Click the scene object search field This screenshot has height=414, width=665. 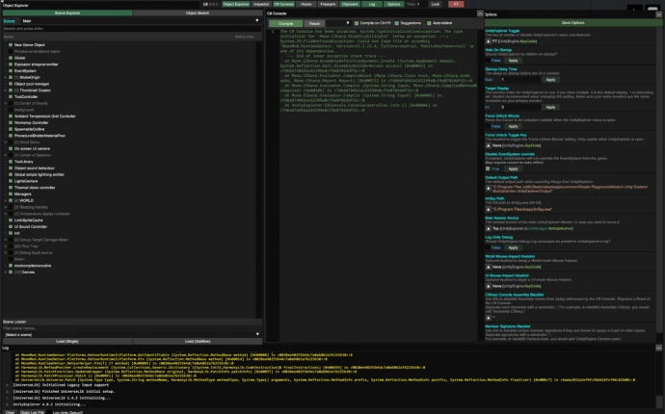[132, 28]
